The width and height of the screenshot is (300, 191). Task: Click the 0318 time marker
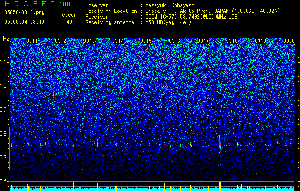[232, 41]
